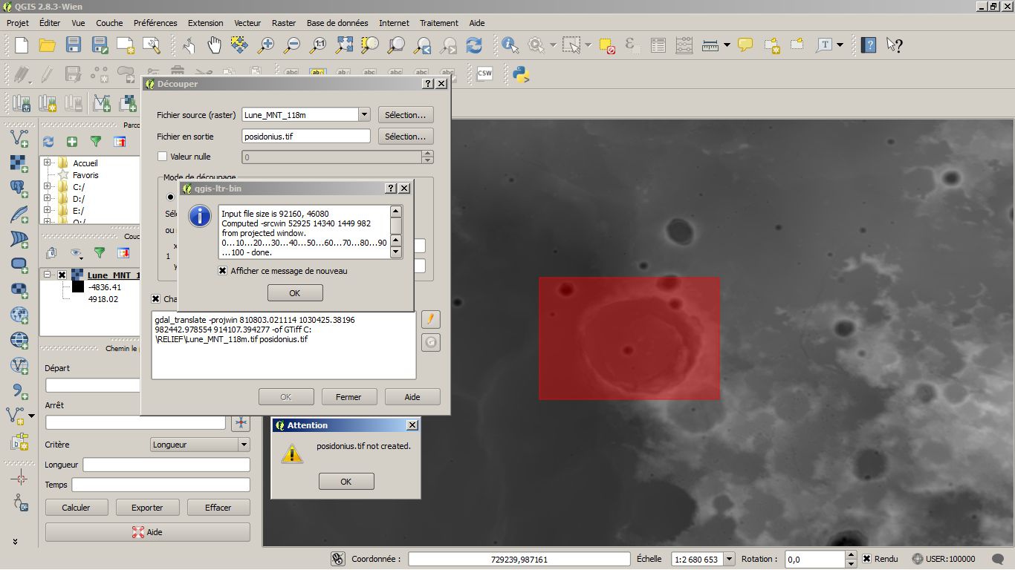Click the Zoom Full extent icon

pos(344,45)
